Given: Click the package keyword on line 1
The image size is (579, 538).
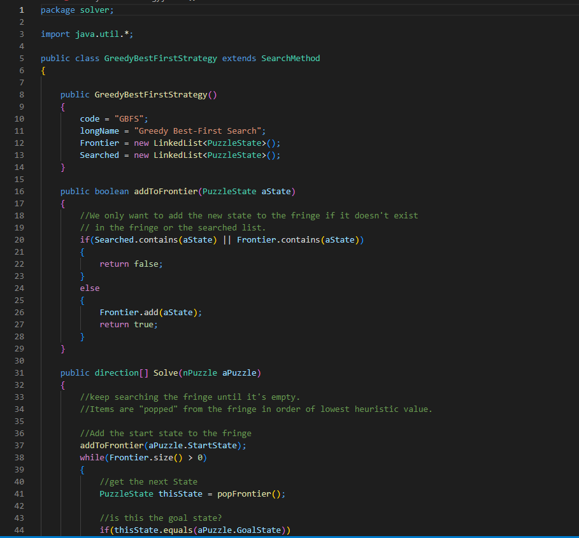Looking at the screenshot, I should pos(57,10).
